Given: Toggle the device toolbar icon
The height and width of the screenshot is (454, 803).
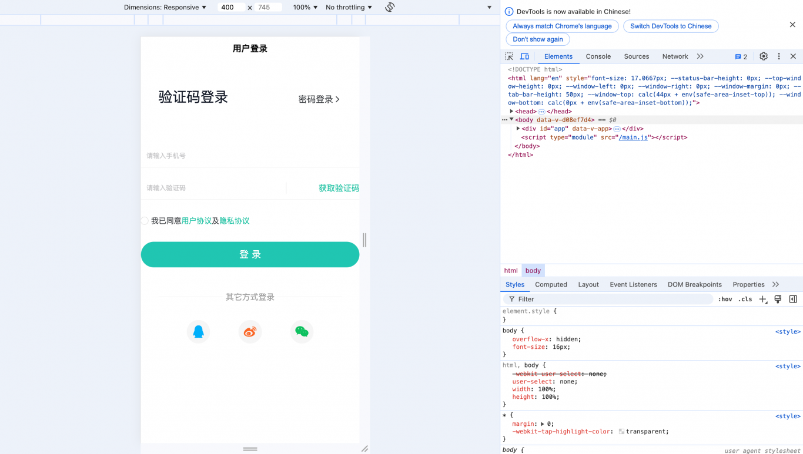Looking at the screenshot, I should pos(524,56).
